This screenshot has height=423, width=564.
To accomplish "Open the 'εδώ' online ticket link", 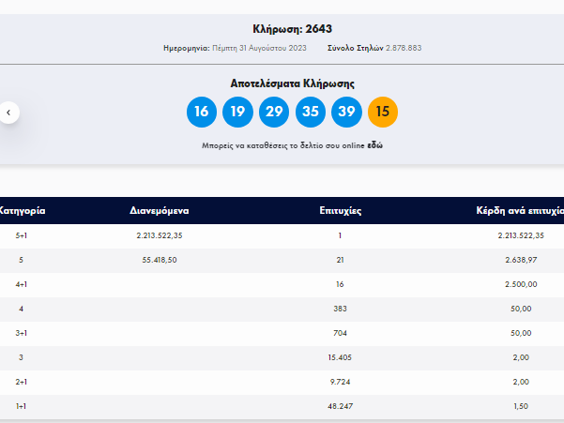I will point(374,145).
